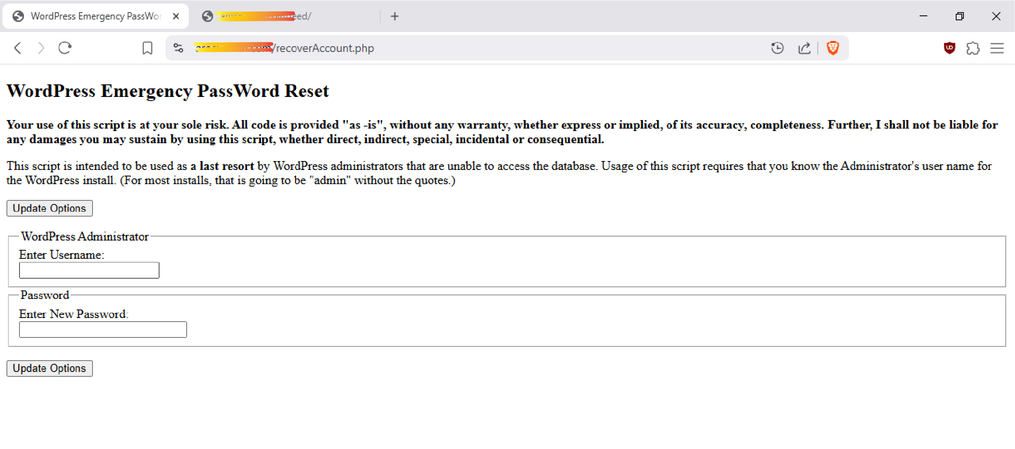This screenshot has width=1015, height=449.
Task: Restore down the browser window
Action: 959,16
